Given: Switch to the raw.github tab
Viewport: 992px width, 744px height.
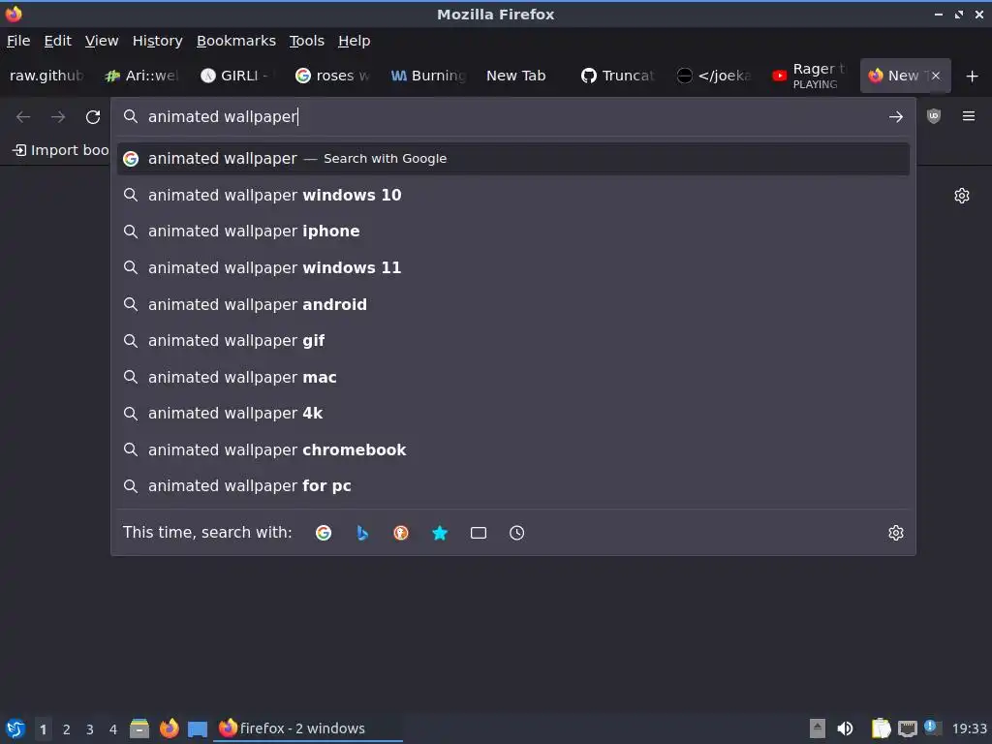Looking at the screenshot, I should tap(46, 76).
